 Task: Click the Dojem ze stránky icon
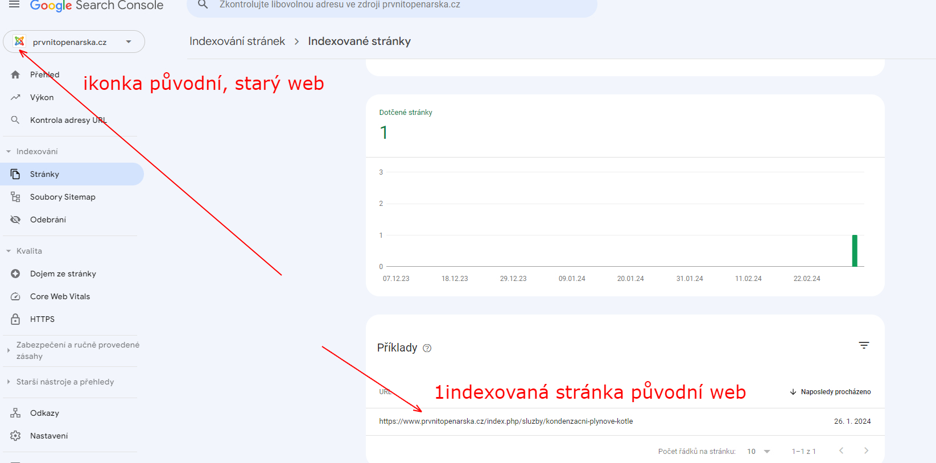(x=15, y=274)
